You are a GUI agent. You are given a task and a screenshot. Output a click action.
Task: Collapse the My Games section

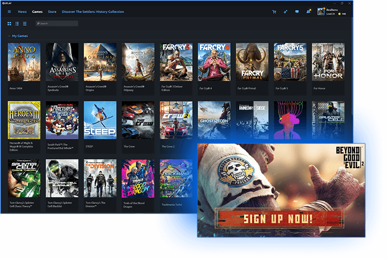coord(9,36)
